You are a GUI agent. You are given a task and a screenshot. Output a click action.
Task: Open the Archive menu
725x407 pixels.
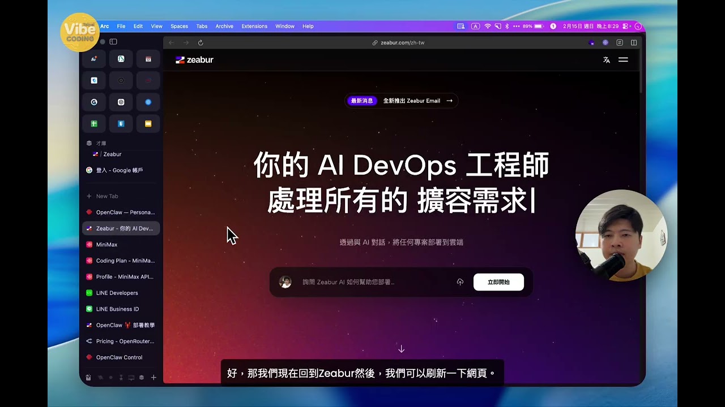coord(224,26)
